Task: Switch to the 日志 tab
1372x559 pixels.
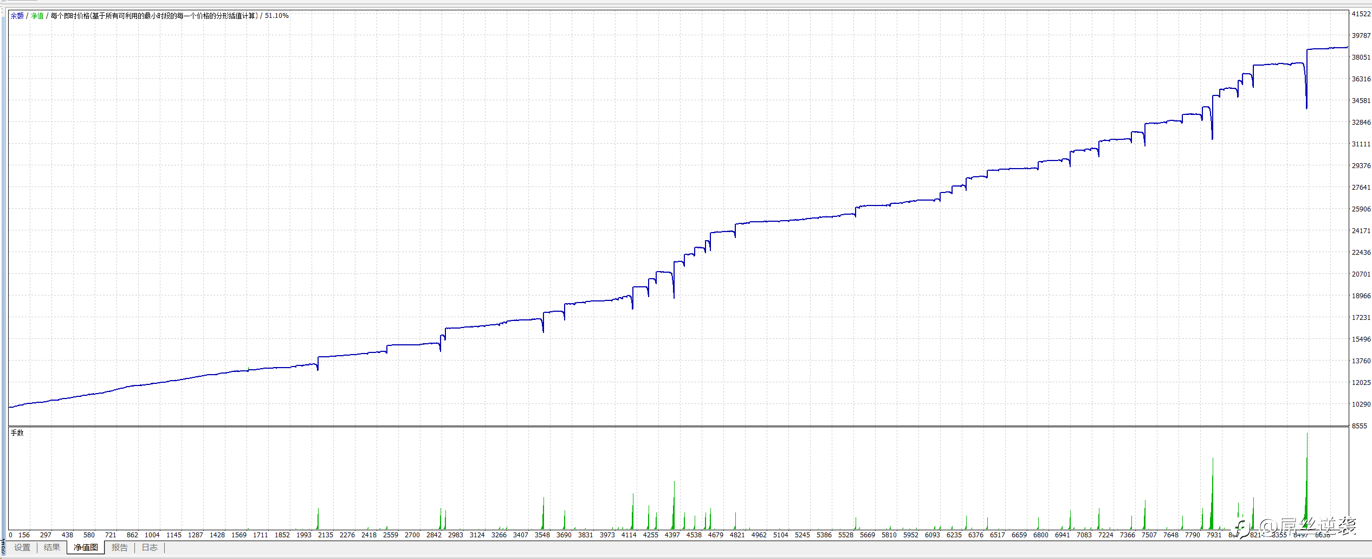Action: coord(150,548)
